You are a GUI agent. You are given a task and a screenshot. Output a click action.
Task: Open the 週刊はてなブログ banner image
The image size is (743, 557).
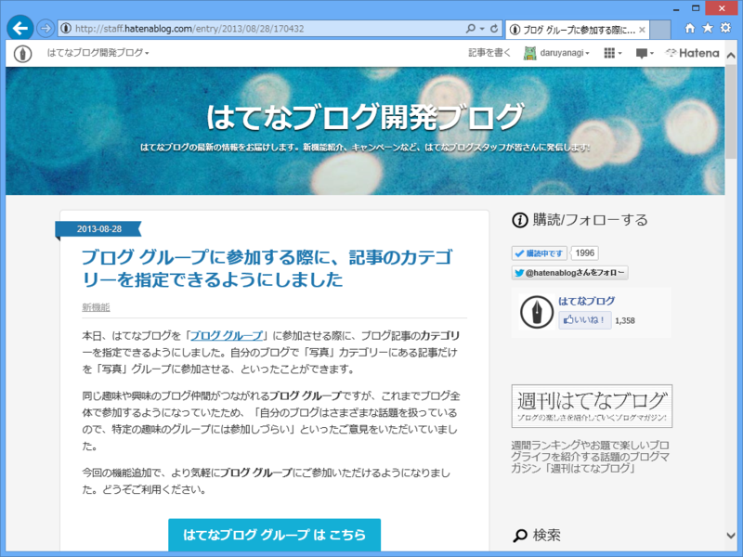592,406
